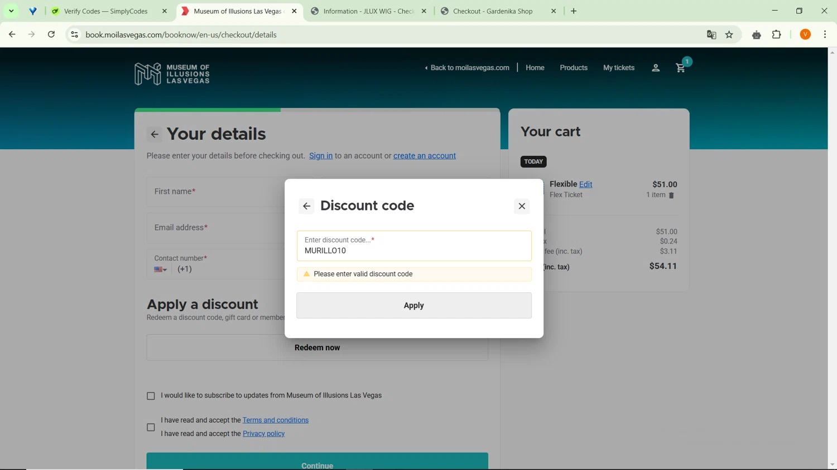Switch to the Verify Codes — SimplyCodes tab
The height and width of the screenshot is (470, 837).
coord(106,11)
